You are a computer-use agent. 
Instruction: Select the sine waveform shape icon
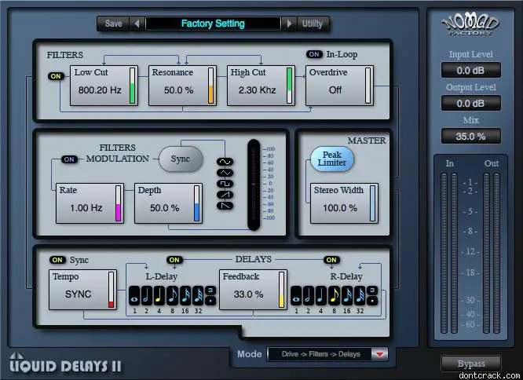[225, 162]
